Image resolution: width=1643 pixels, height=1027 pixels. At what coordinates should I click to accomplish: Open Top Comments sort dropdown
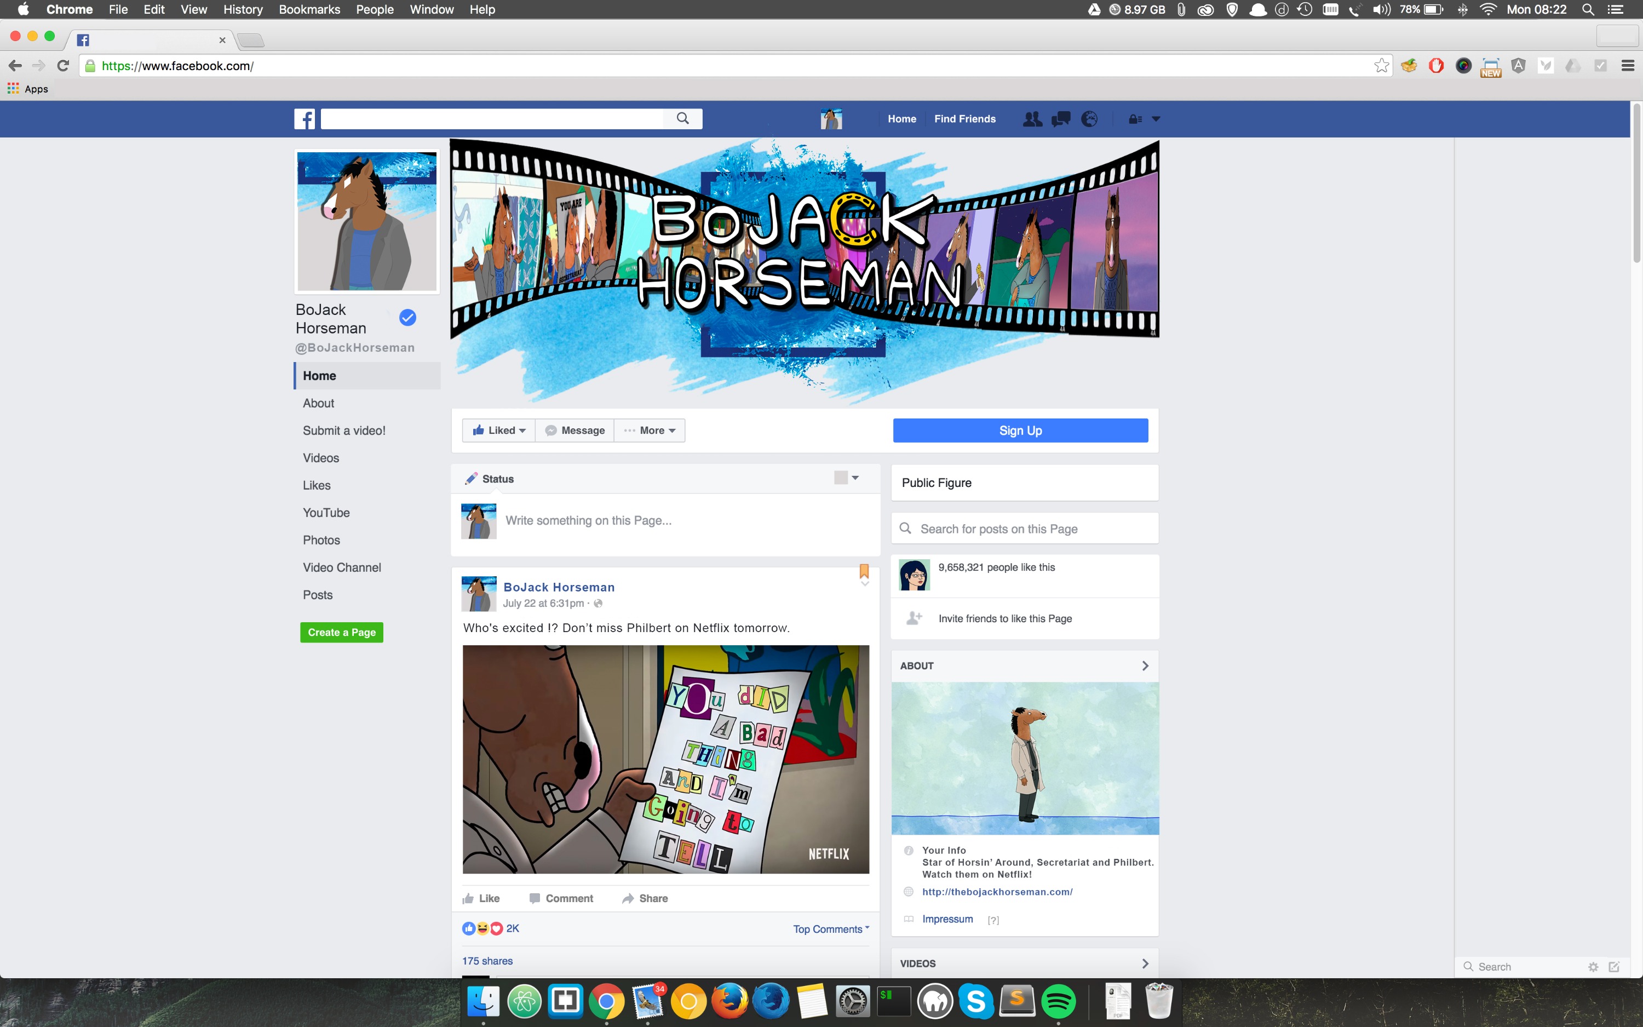pyautogui.click(x=831, y=928)
